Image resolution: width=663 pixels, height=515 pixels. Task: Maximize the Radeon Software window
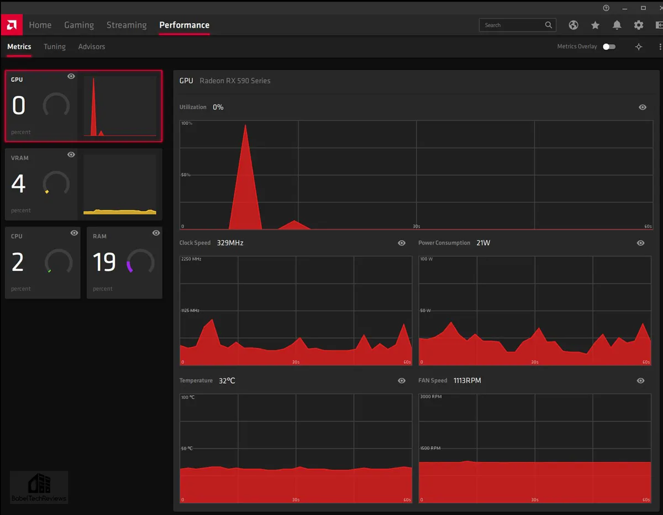643,8
